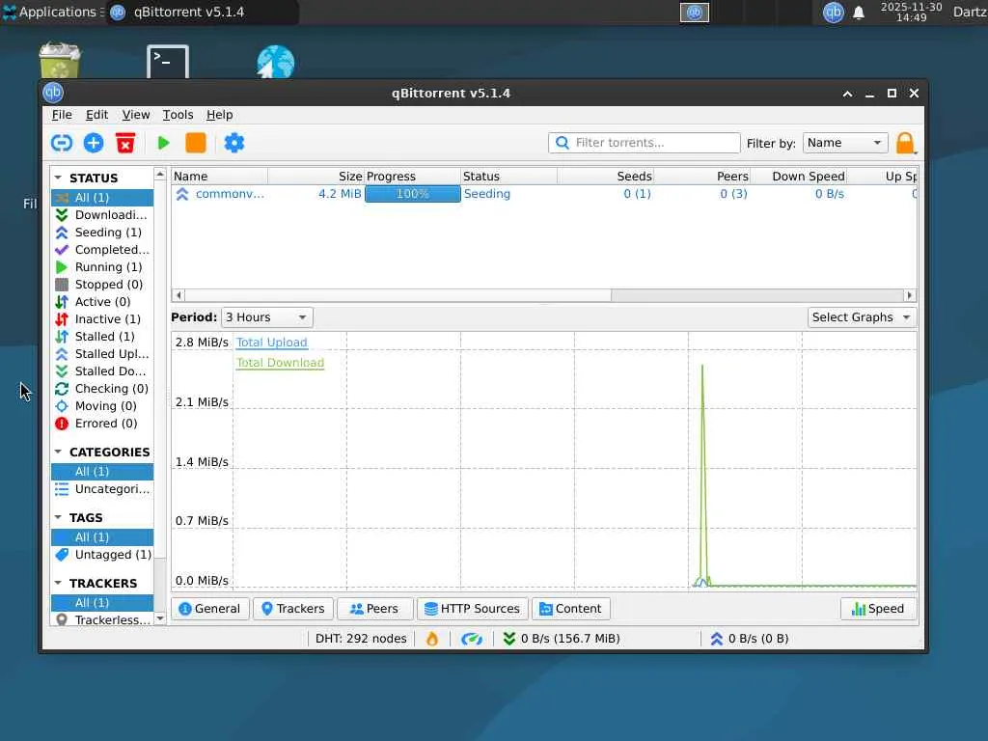Screen dimensions: 988x741
Task: Click the Add torrent file plus icon
Action: coord(94,143)
